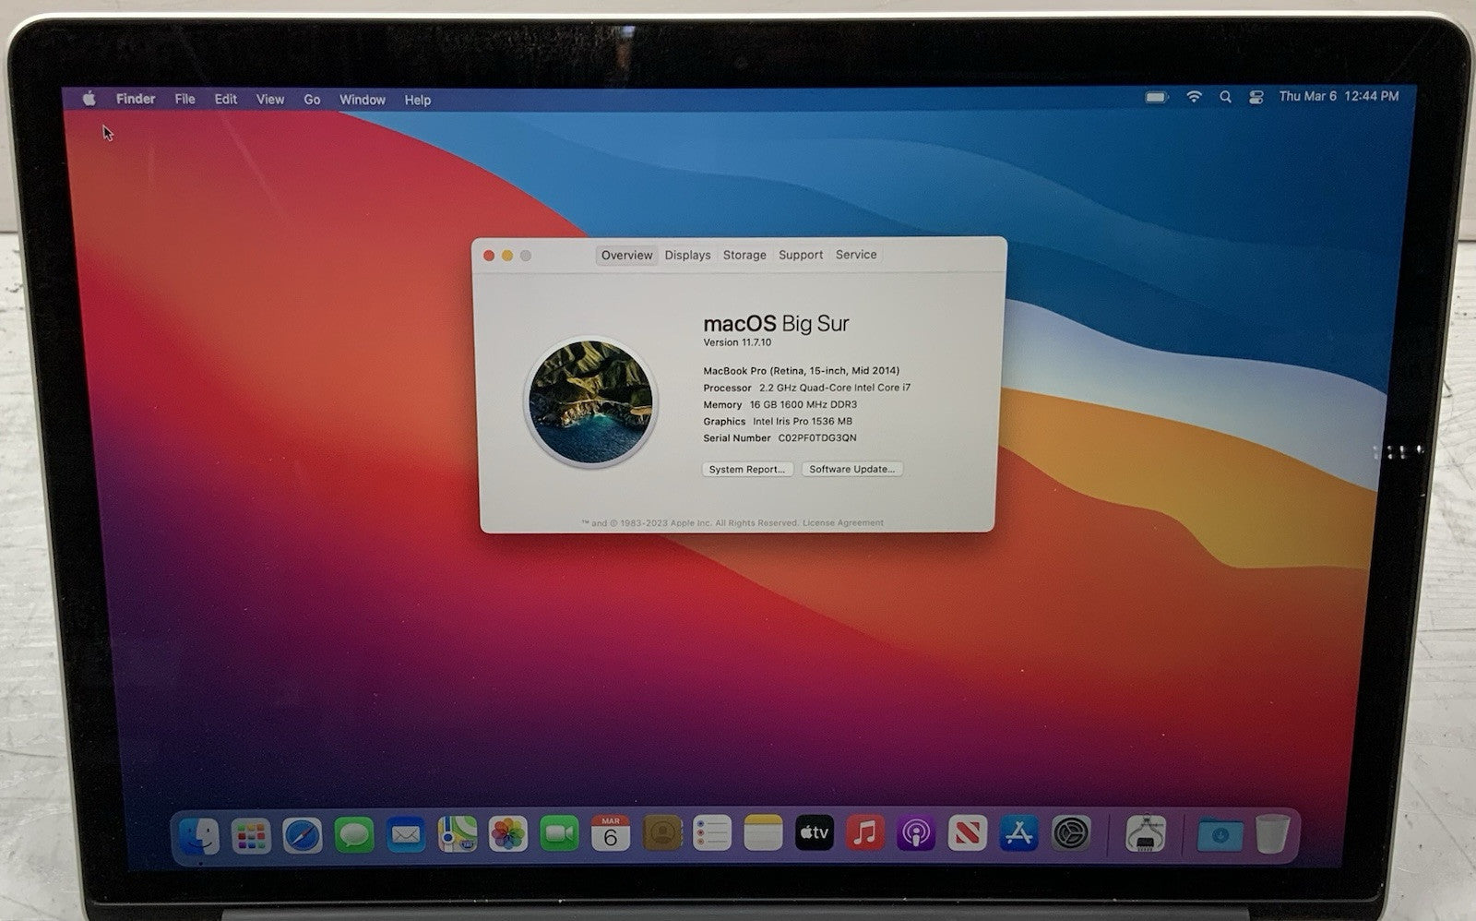
Task: Close the About This Mac window
Action: pos(489,256)
